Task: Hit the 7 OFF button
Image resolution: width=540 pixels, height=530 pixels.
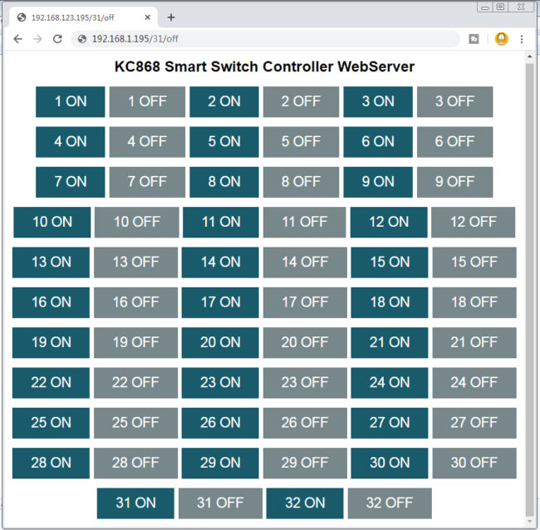Action: [147, 182]
